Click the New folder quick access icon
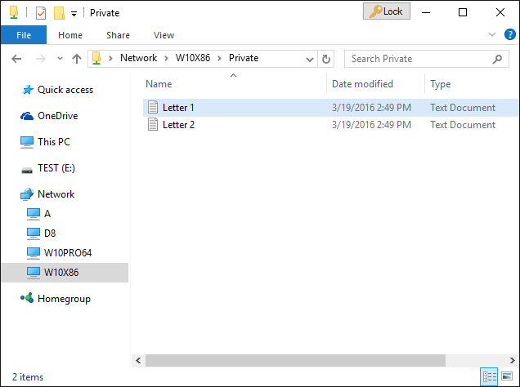 [x=59, y=13]
